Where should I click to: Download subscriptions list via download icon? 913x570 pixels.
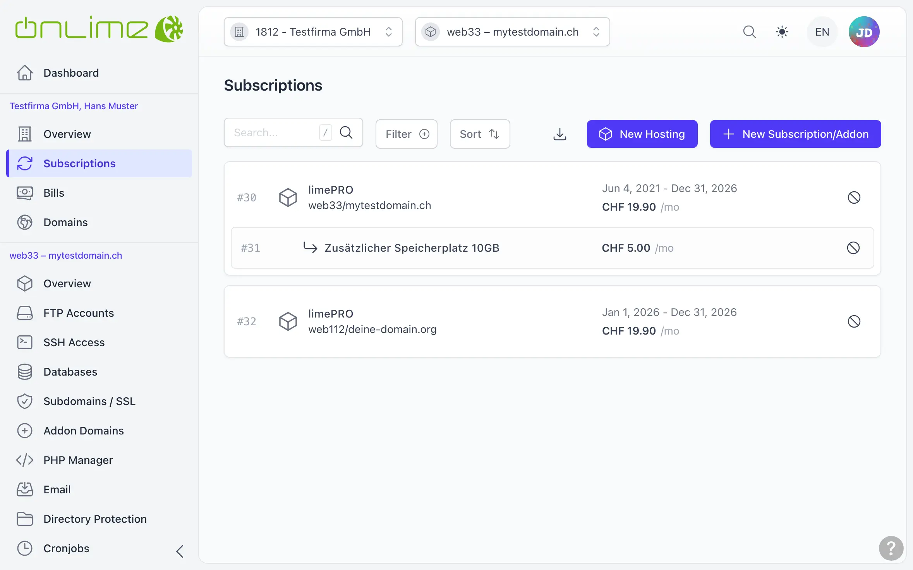pos(560,134)
